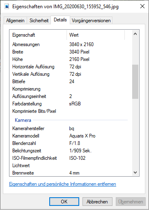Click the scroll up arrow in property list

tap(135, 34)
